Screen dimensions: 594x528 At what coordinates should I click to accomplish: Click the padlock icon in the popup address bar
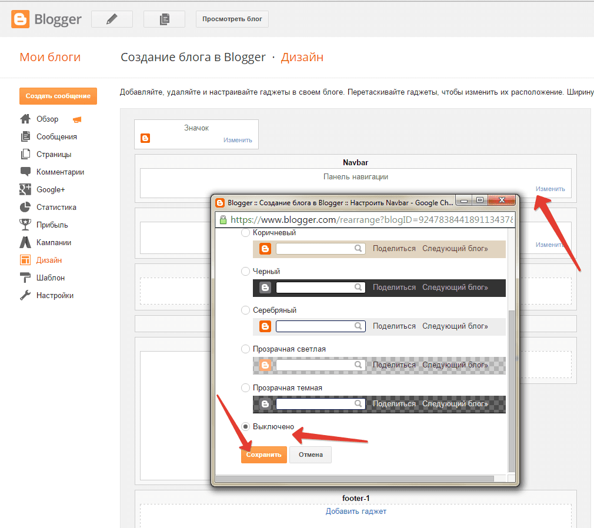pyautogui.click(x=223, y=220)
